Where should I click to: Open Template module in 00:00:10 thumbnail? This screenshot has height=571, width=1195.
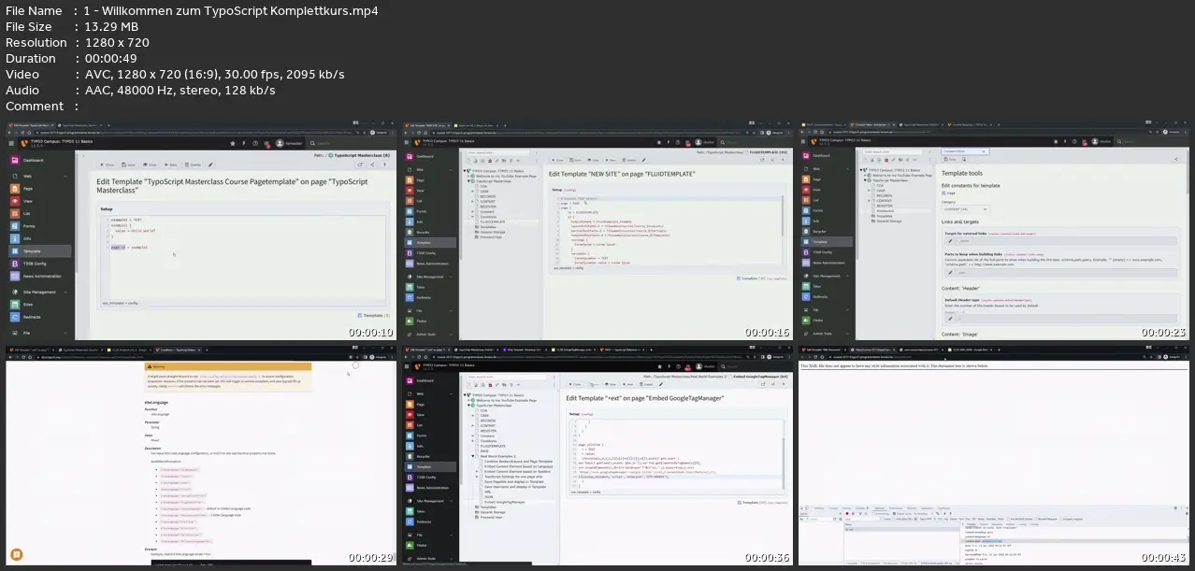39,251
